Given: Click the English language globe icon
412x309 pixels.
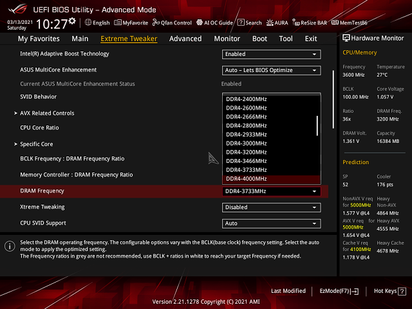Looking at the screenshot, I should click(x=88, y=23).
